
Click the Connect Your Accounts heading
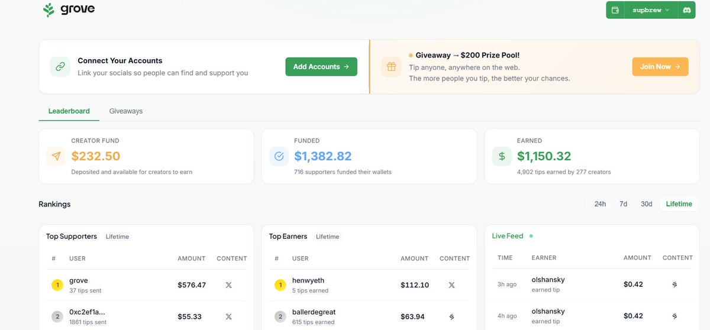tap(120, 61)
